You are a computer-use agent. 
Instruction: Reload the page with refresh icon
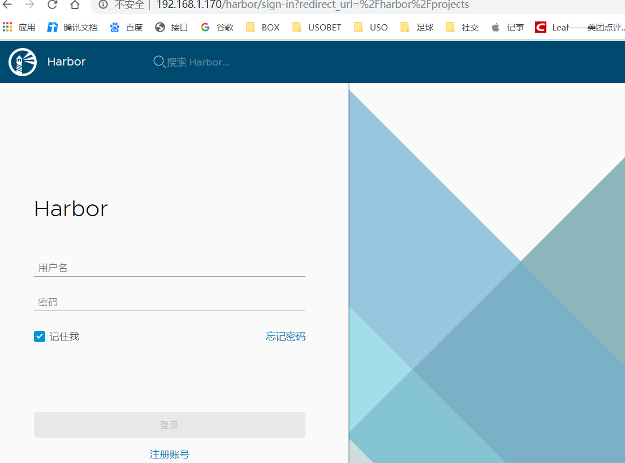tap(52, 5)
